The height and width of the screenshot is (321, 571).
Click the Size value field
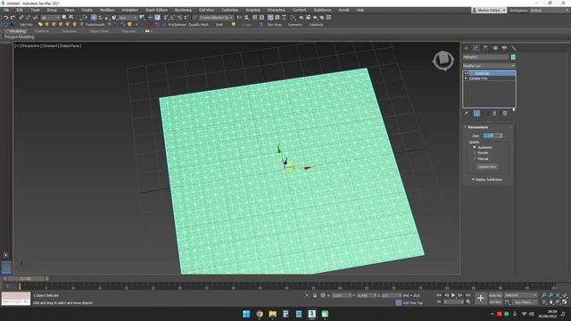click(x=492, y=136)
